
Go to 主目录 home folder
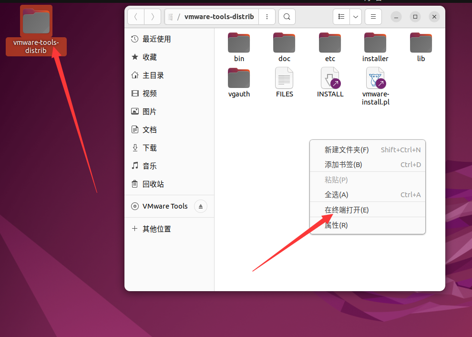click(x=169, y=75)
